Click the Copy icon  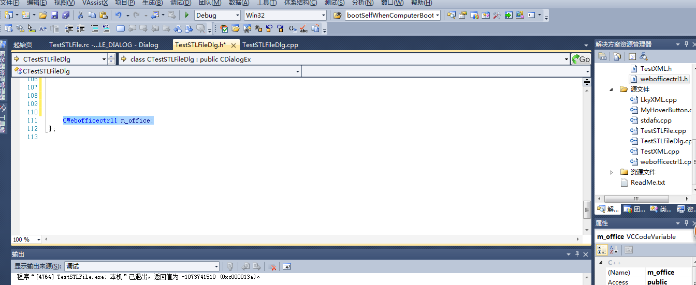pyautogui.click(x=92, y=16)
